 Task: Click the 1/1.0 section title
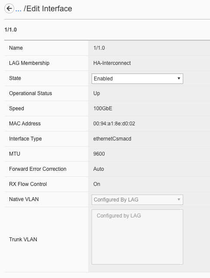[11, 29]
